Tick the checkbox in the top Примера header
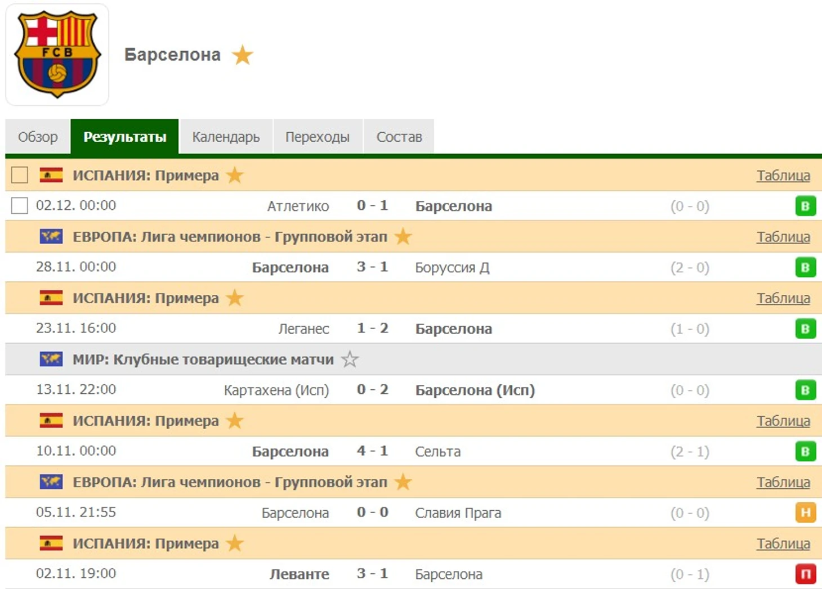822x589 pixels. (20, 175)
